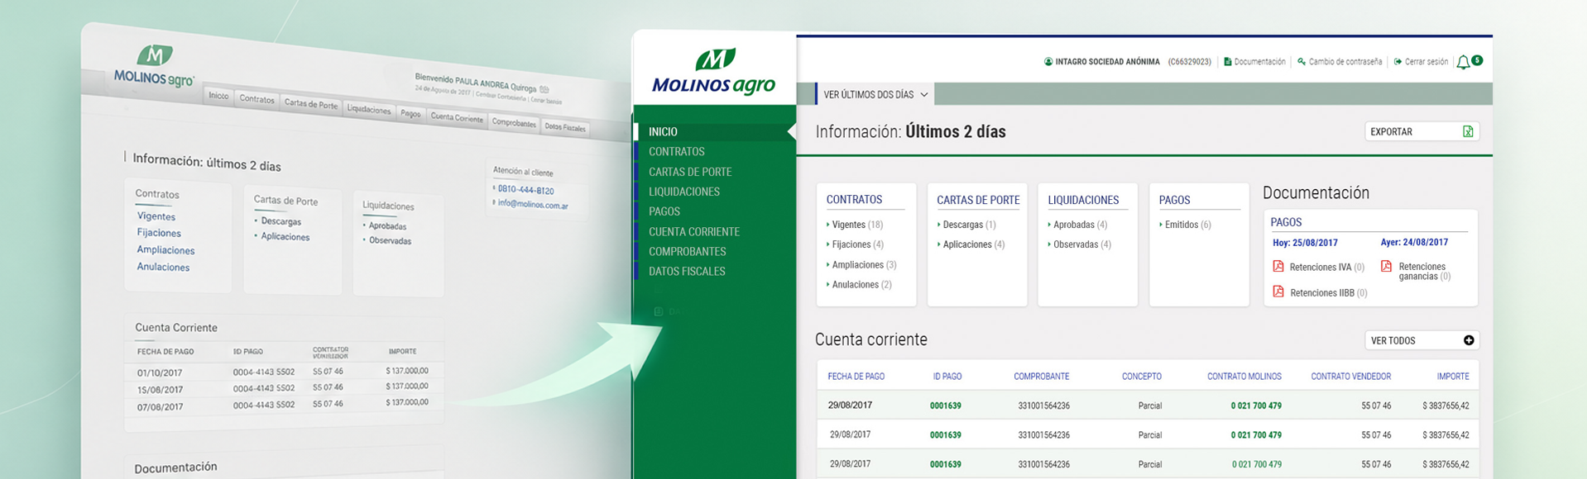
Task: Open Aplicaciones (4) link
Action: [974, 244]
